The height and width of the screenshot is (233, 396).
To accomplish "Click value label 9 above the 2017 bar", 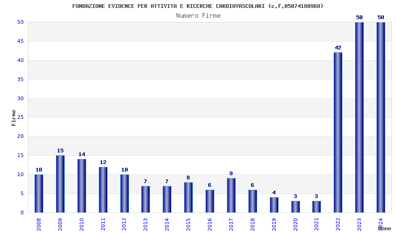I will (232, 174).
